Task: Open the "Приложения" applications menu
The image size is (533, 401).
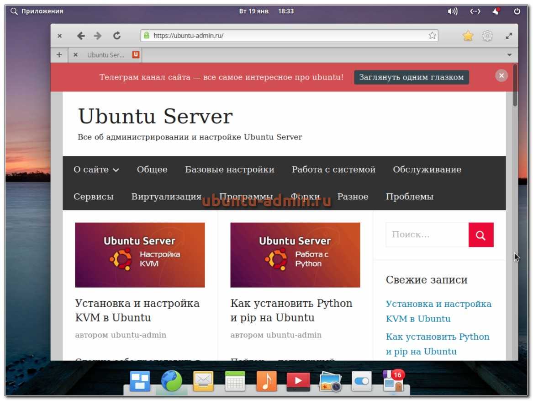Action: point(37,11)
